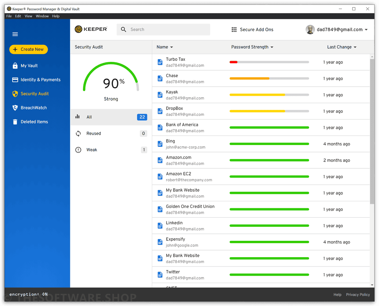
Task: Open the Golden One Credit Union record
Action: 261,209
